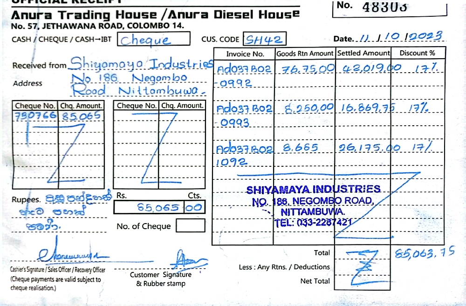Select the Received from name Shiyomoyo Industries

141,63
